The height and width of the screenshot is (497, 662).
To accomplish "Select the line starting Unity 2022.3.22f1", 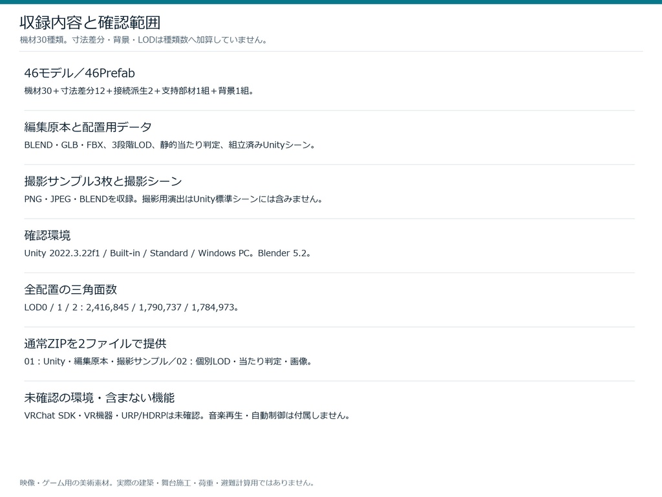I will 167,253.
